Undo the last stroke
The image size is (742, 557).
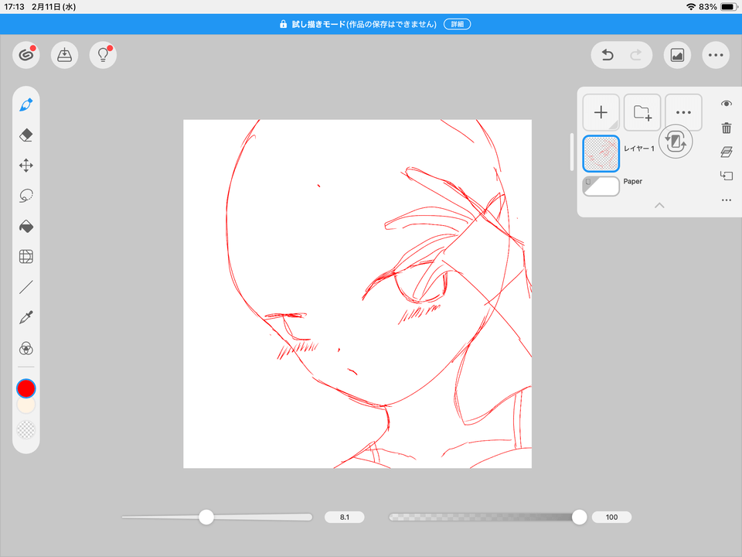[x=608, y=55]
